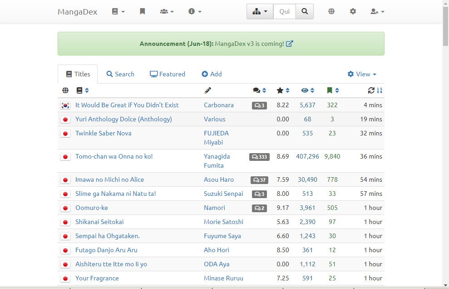This screenshot has width=449, height=289.
Task: Open 3 comments badge for Slime ga Nakama
Action: [259, 194]
